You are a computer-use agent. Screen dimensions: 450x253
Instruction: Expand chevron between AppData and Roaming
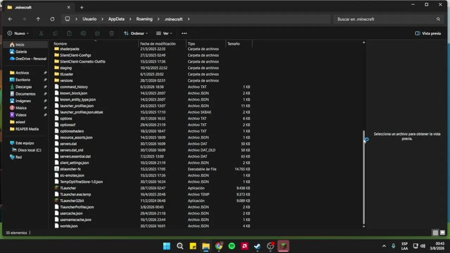pyautogui.click(x=130, y=19)
